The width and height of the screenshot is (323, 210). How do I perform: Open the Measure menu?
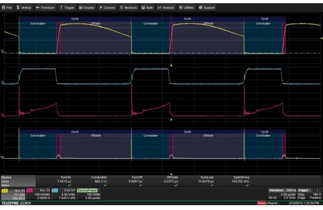click(x=129, y=8)
